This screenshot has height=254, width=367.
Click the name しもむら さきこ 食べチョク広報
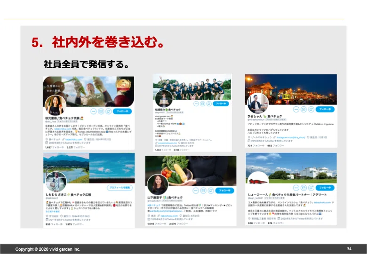68,195
